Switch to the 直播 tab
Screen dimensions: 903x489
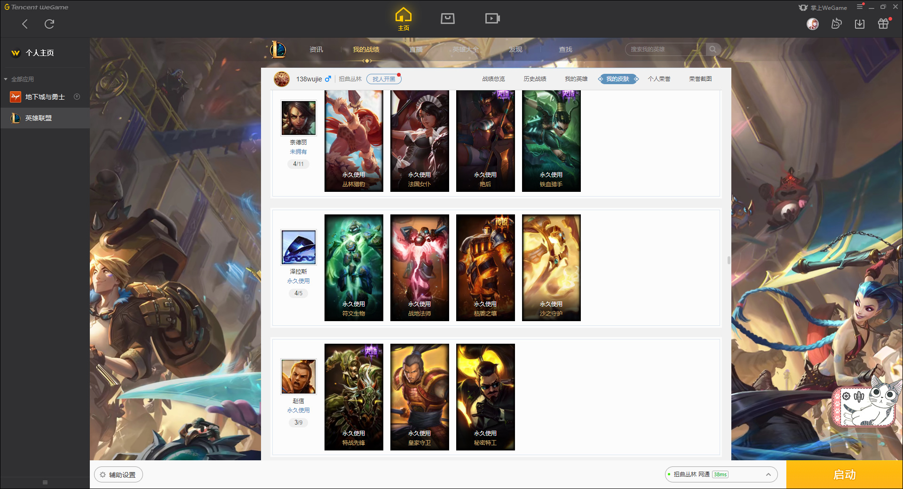coord(416,49)
